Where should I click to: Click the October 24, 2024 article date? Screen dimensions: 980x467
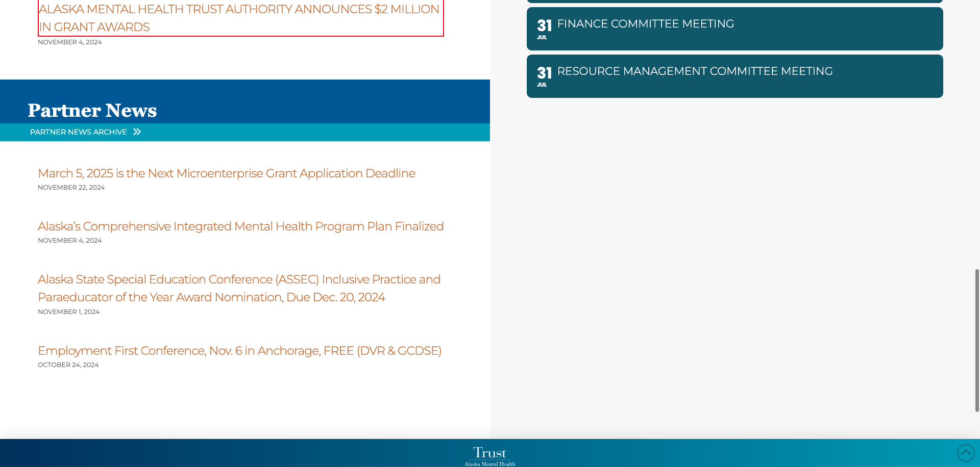[x=68, y=365]
